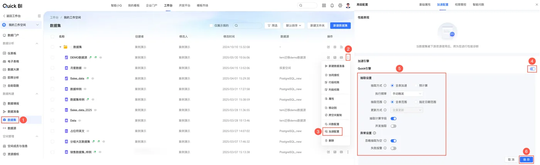
Task: Switch to 智能问数 tab
Action: coord(478,5)
